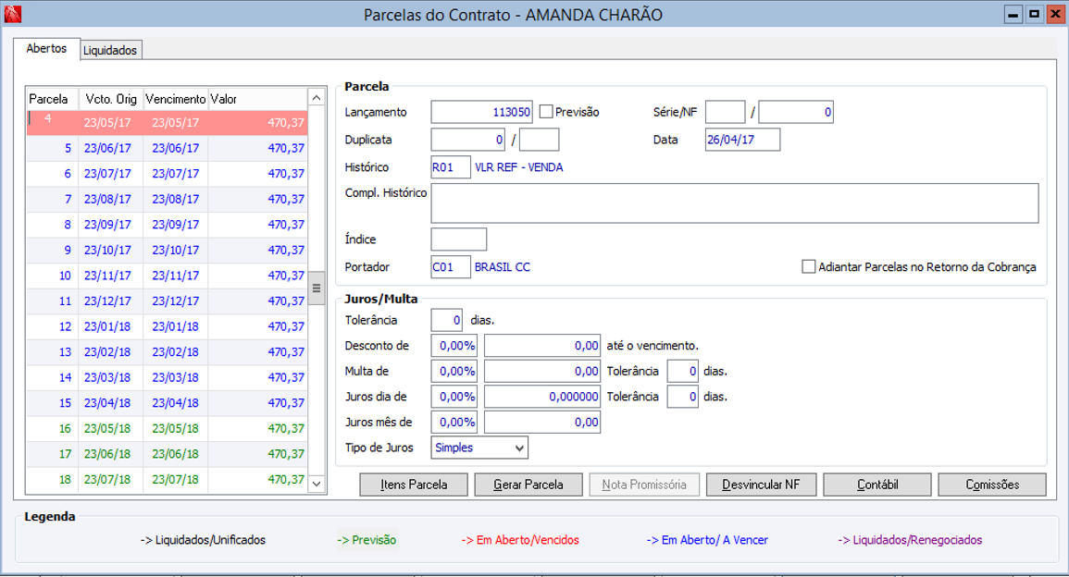Select parcel row 6 due 23/07/17
The width and height of the screenshot is (1069, 577).
167,174
